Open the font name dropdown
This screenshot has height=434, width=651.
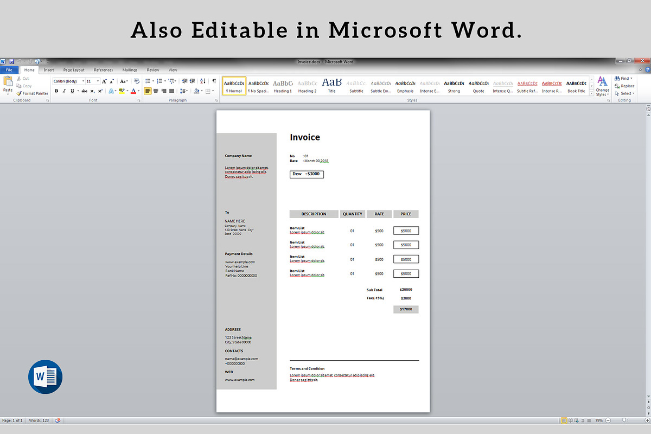(x=83, y=81)
